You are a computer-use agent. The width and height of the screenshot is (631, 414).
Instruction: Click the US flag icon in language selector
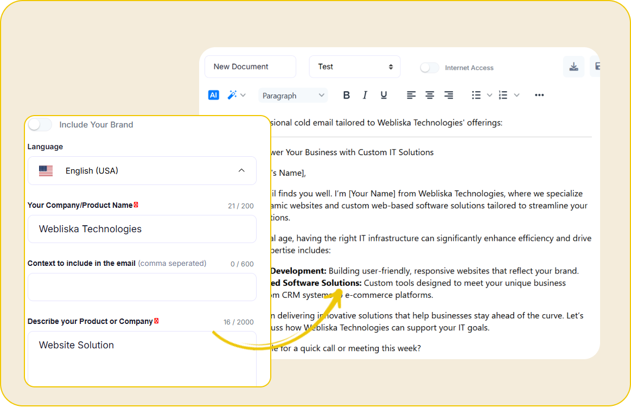pyautogui.click(x=46, y=170)
